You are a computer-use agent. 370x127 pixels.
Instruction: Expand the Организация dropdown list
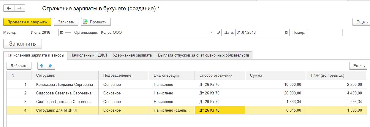click(212, 33)
